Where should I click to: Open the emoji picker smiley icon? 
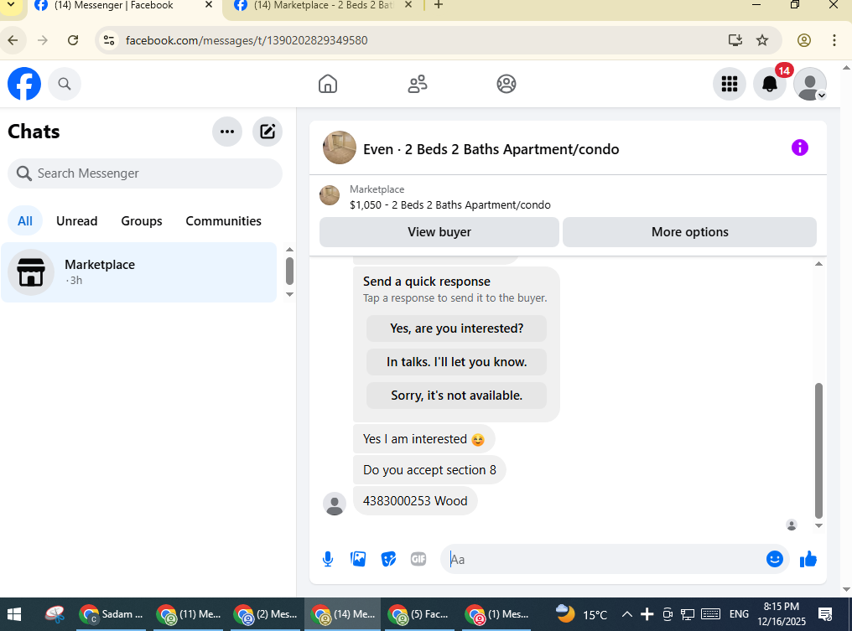(774, 559)
